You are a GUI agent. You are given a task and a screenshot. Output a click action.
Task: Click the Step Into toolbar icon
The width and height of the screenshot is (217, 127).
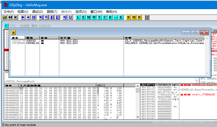(x=41, y=17)
